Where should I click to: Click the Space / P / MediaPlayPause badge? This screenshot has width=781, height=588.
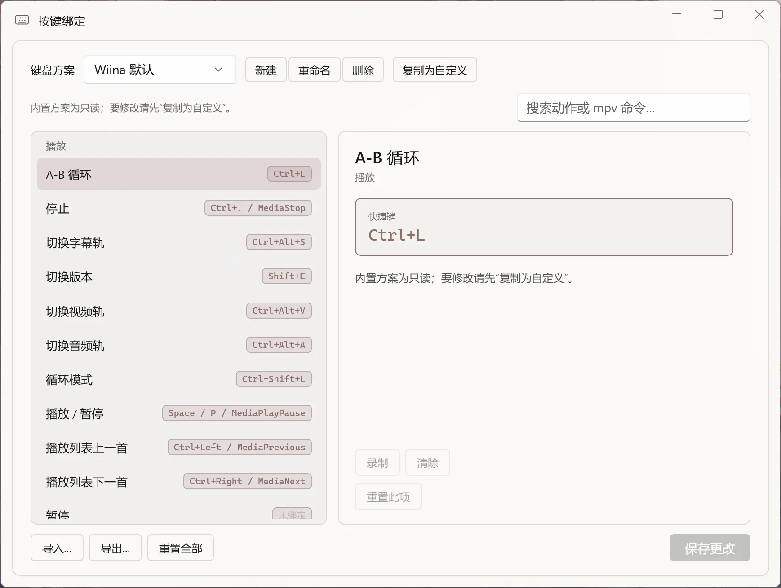click(x=237, y=413)
